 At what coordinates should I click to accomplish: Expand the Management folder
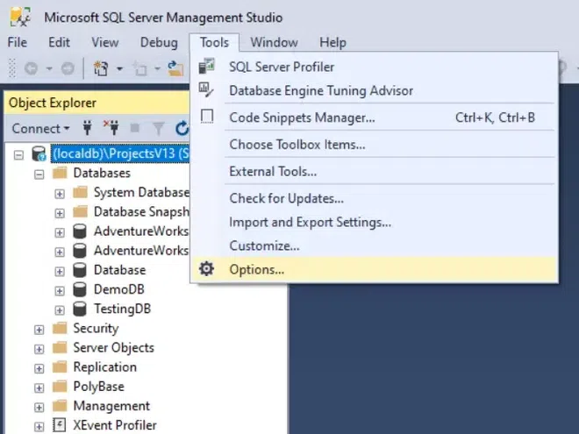tap(39, 406)
